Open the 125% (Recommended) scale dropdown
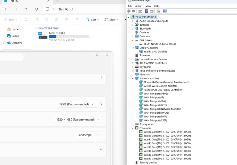The height and width of the screenshot is (165, 237). tap(77, 104)
